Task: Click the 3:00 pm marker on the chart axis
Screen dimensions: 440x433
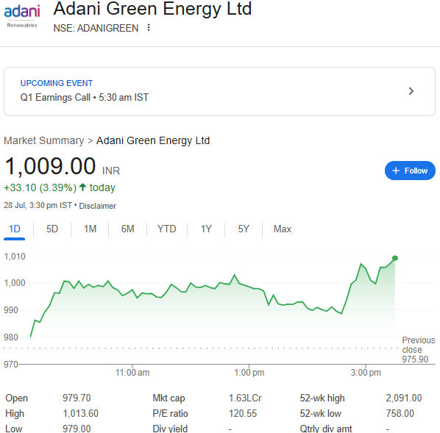Action: click(x=366, y=373)
